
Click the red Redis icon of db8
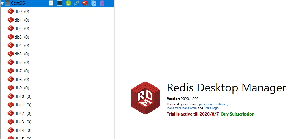pyautogui.click(x=11, y=80)
